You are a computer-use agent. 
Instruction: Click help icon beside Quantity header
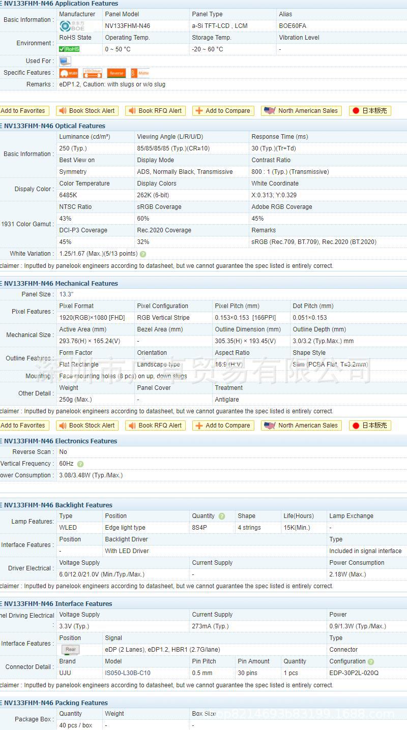222,516
